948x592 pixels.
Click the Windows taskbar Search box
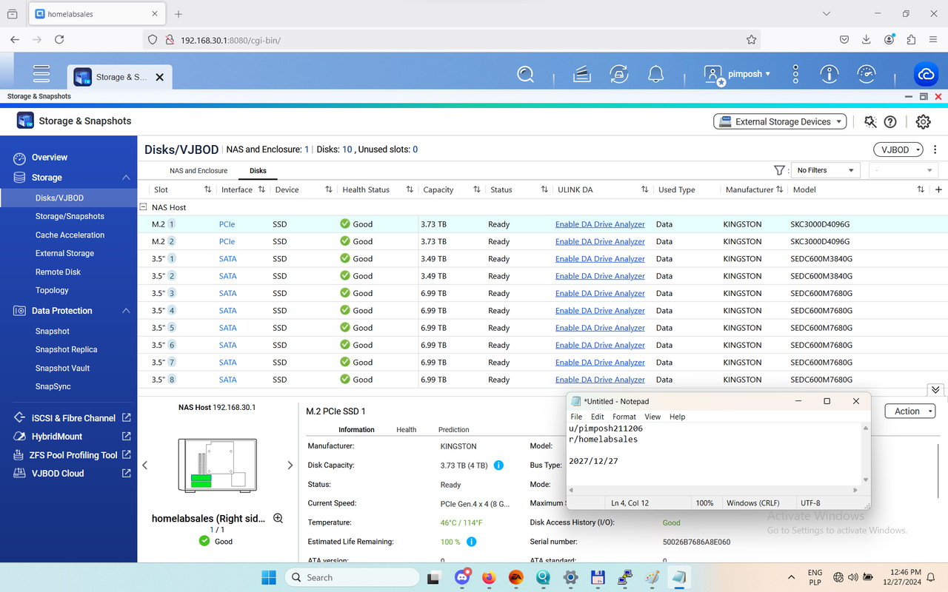(353, 577)
